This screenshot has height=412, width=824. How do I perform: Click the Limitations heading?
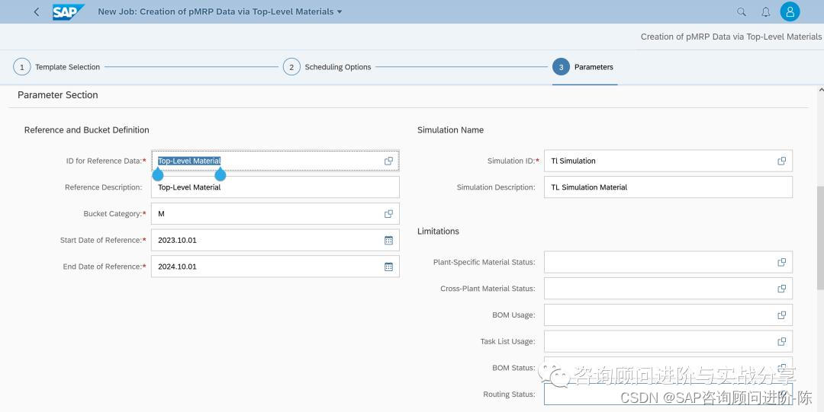point(438,232)
